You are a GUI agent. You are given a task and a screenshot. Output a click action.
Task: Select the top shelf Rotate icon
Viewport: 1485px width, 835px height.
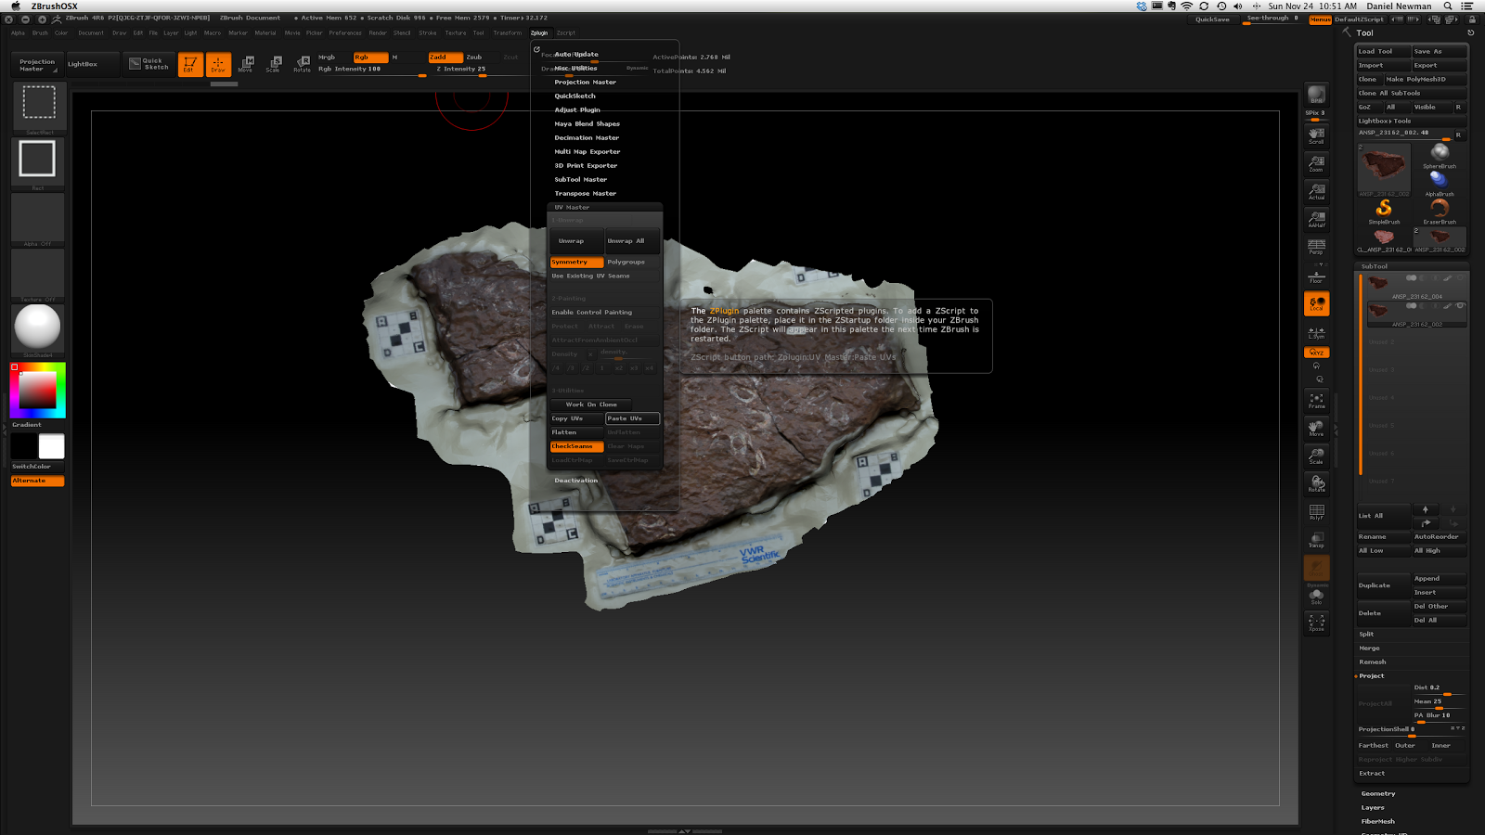[x=302, y=64]
